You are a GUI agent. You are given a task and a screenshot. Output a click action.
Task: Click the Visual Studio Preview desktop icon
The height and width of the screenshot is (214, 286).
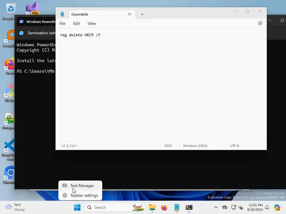click(32, 9)
